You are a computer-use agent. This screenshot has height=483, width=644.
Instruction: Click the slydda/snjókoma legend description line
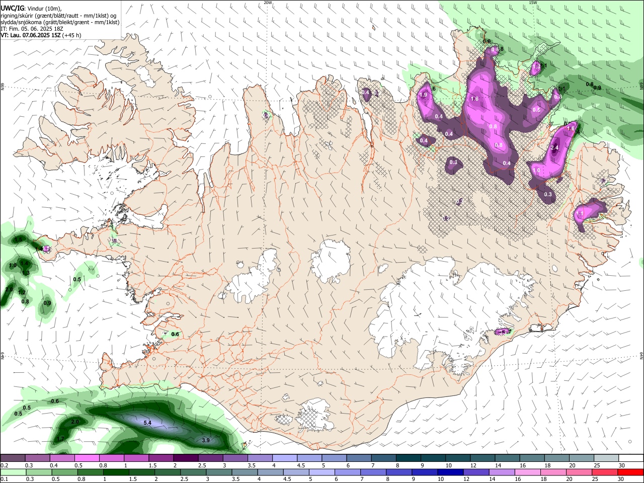pos(60,22)
